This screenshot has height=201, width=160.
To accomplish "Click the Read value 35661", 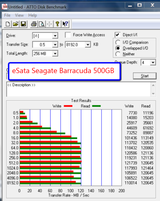I will tap(148, 123).
